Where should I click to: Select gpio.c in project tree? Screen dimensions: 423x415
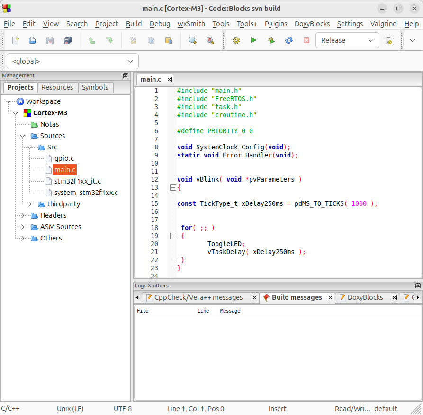pos(64,158)
